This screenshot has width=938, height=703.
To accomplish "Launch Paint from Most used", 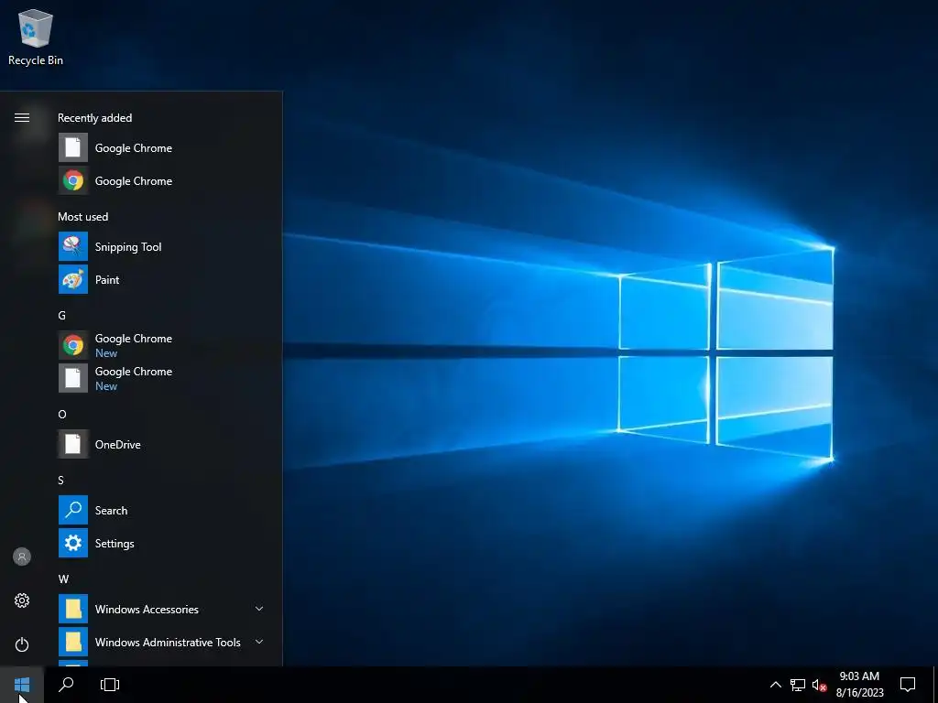I will click(160, 280).
